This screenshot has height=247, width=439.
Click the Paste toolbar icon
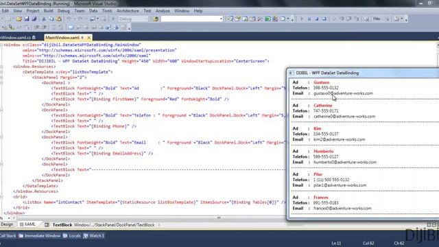[59, 19]
